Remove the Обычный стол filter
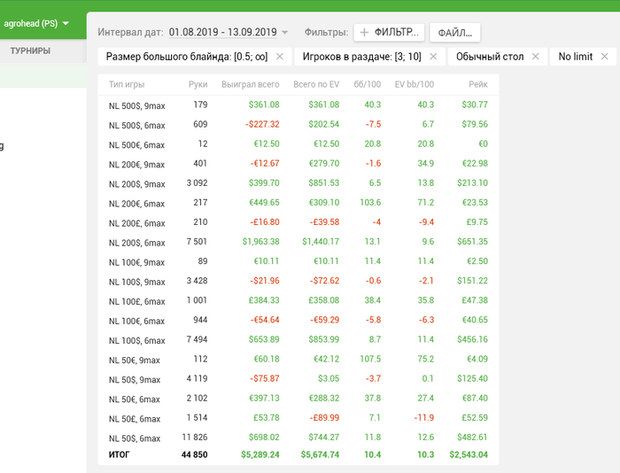The width and height of the screenshot is (620, 473). coord(535,57)
